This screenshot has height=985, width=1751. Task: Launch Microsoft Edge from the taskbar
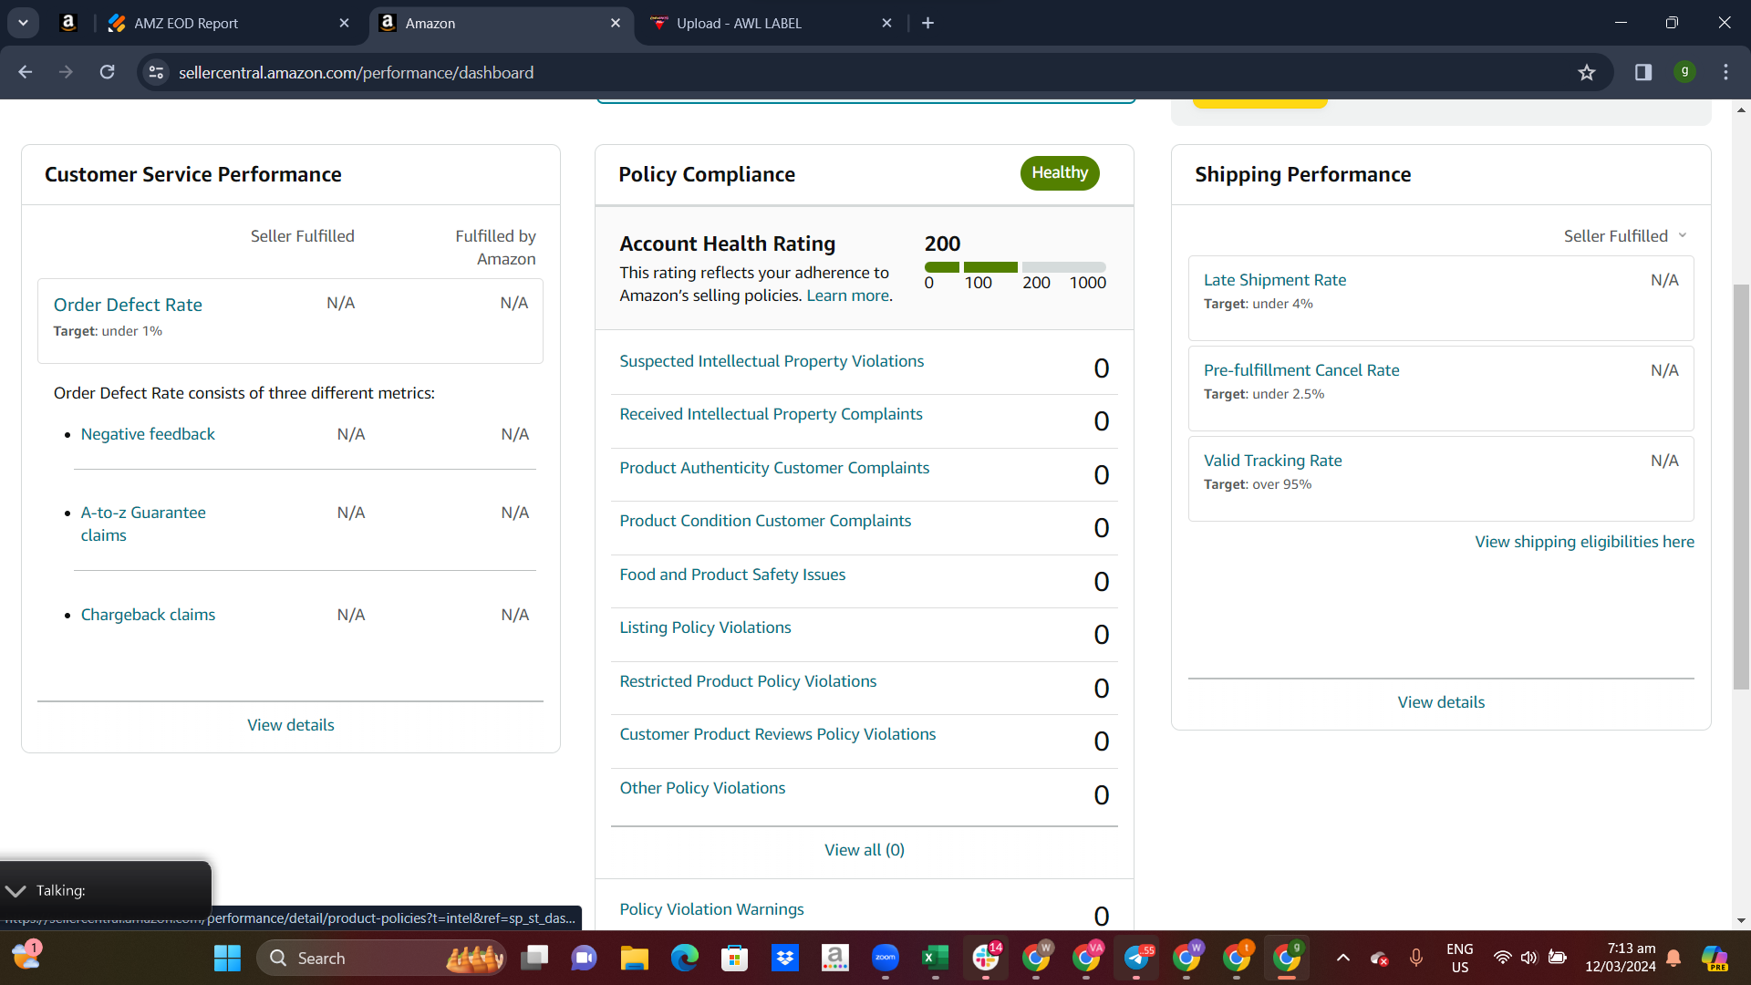(684, 958)
